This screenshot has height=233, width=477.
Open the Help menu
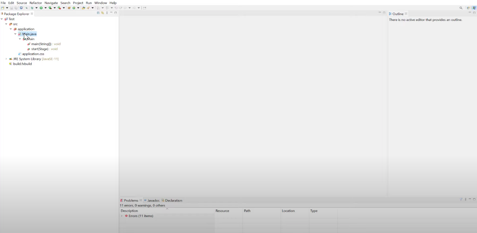pyautogui.click(x=113, y=3)
